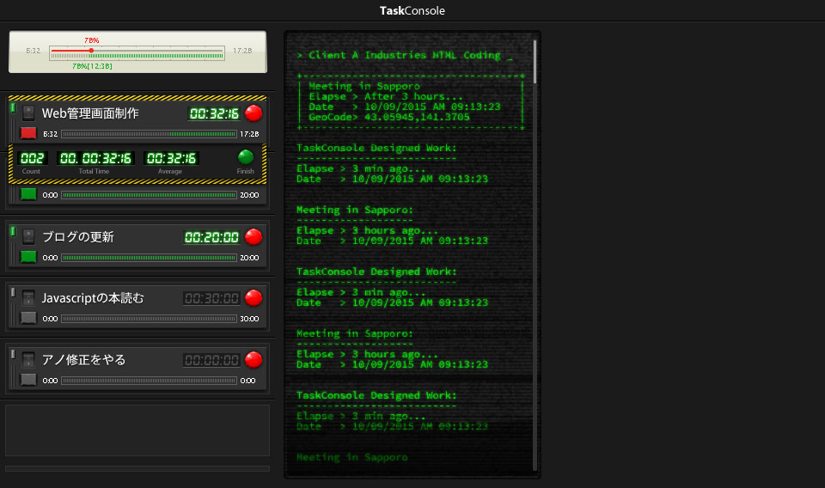Screen dimensions: 825x488
Task: Click the 17:28 remaining label on Web管理画面制作
Action: point(249,134)
